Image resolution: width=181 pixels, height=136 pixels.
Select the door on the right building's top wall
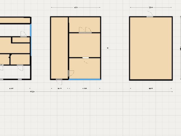tap(150, 14)
